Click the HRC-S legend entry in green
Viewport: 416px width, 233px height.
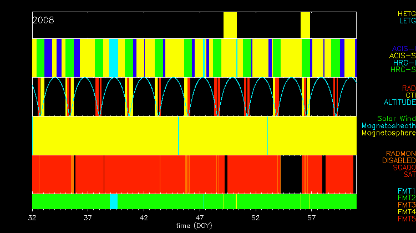pyautogui.click(x=402, y=70)
